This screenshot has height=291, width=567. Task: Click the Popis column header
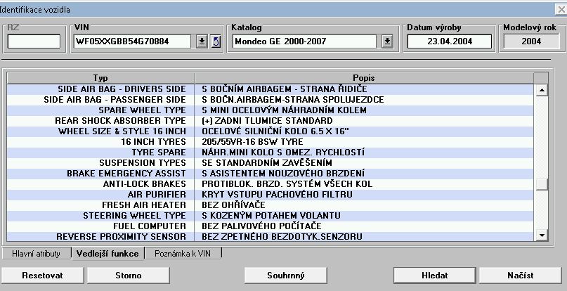(x=364, y=77)
